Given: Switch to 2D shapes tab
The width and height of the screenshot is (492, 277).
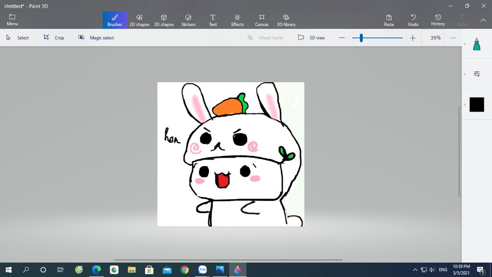Looking at the screenshot, I should click(139, 20).
